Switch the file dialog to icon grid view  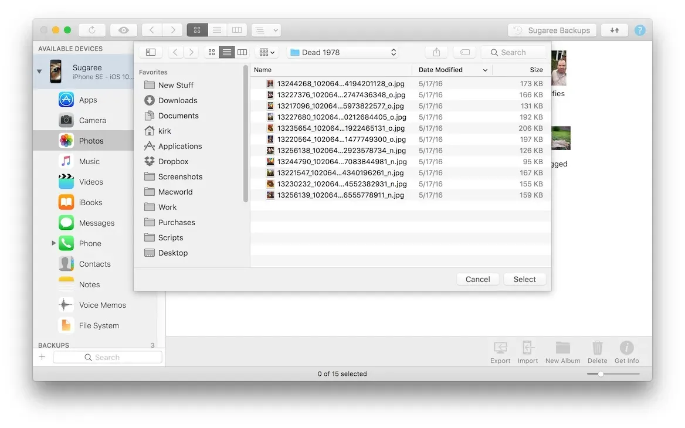pos(211,52)
